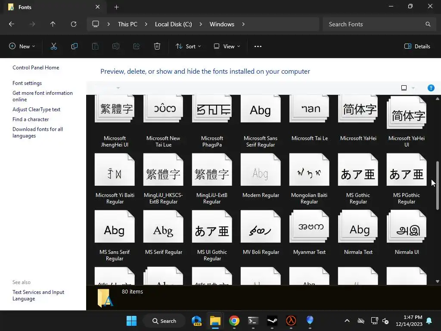The width and height of the screenshot is (441, 331).
Task: Select MV Boli Regular font
Action: pos(261,232)
